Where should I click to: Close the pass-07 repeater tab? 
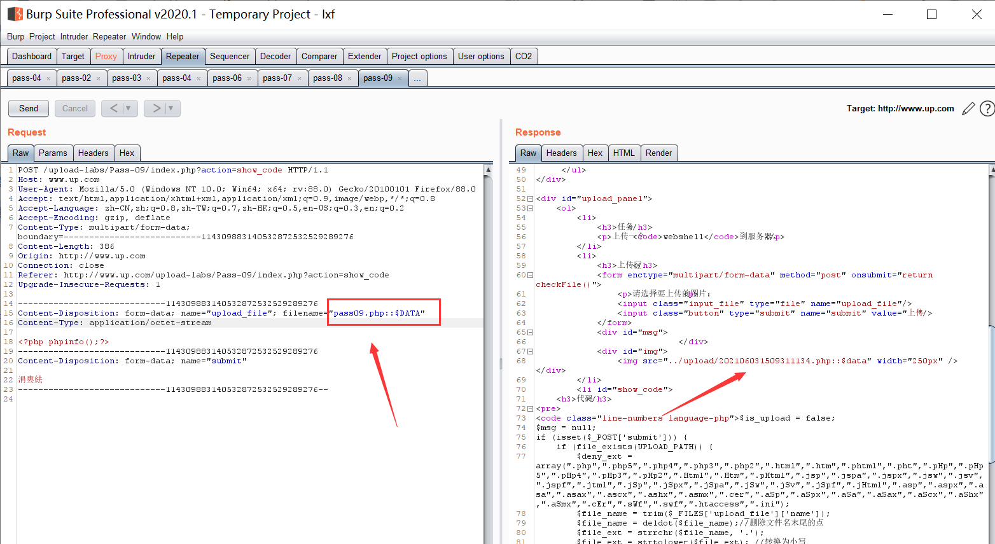(x=299, y=78)
